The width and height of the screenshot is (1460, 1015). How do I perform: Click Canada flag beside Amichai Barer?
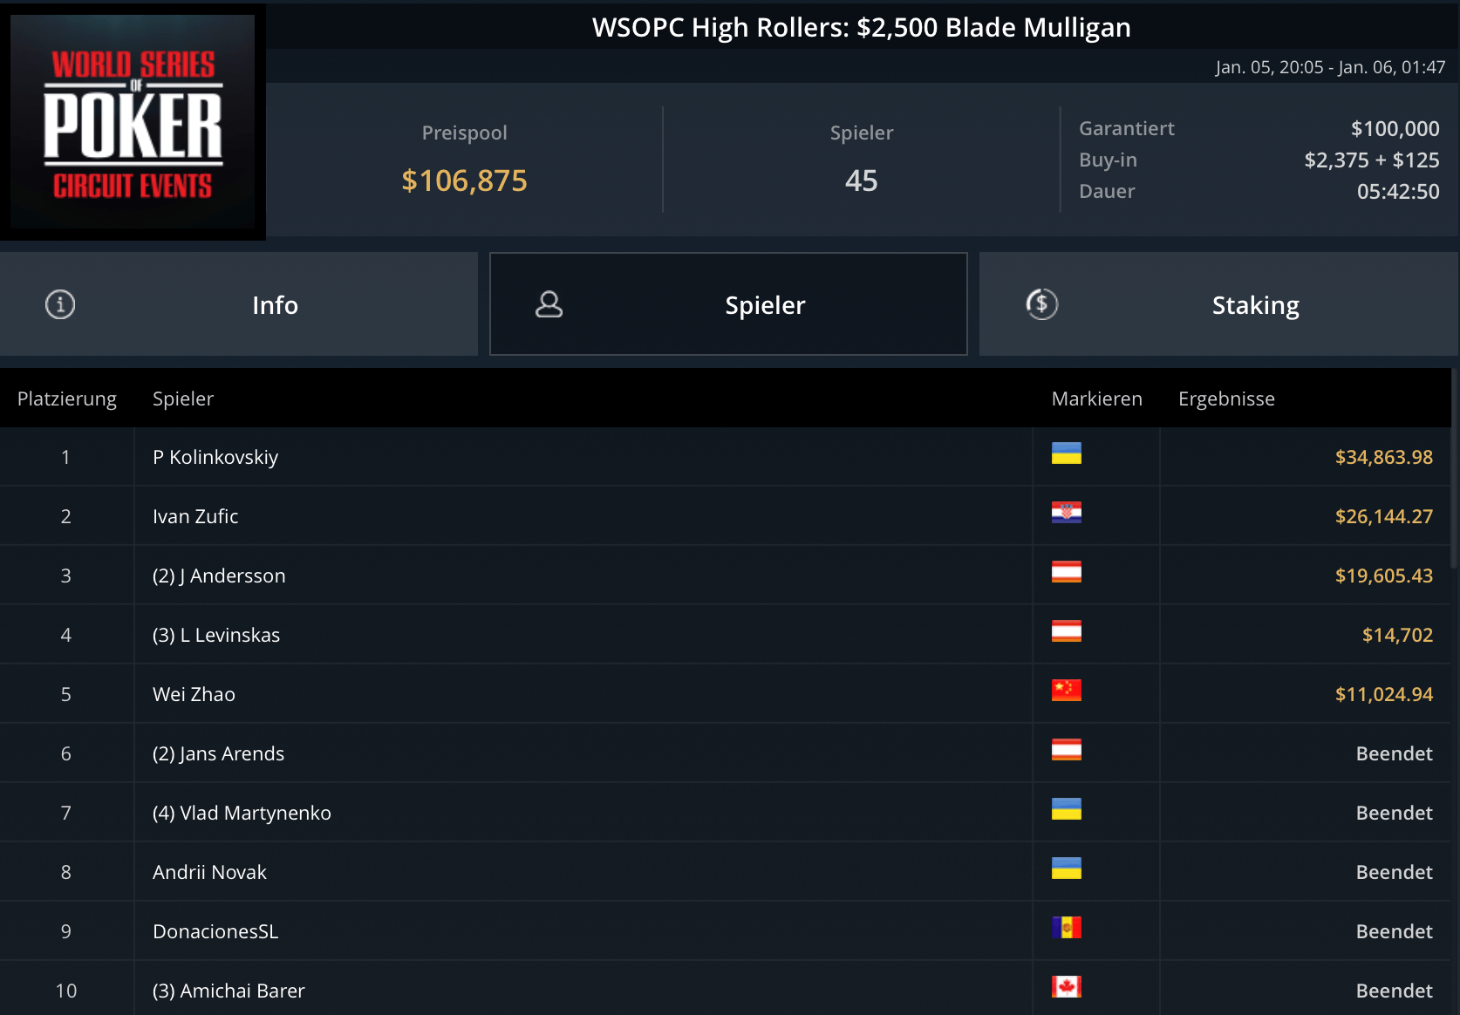(1066, 987)
